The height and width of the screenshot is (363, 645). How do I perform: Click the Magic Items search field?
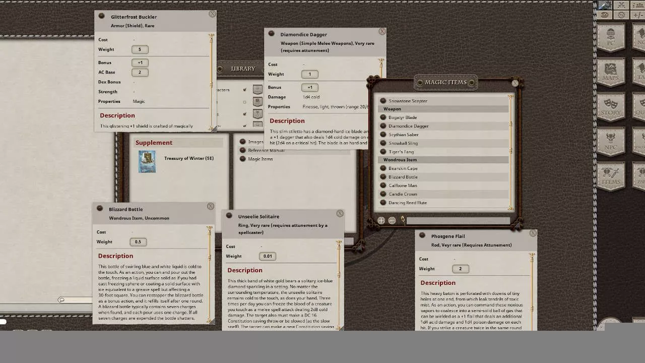pyautogui.click(x=458, y=220)
